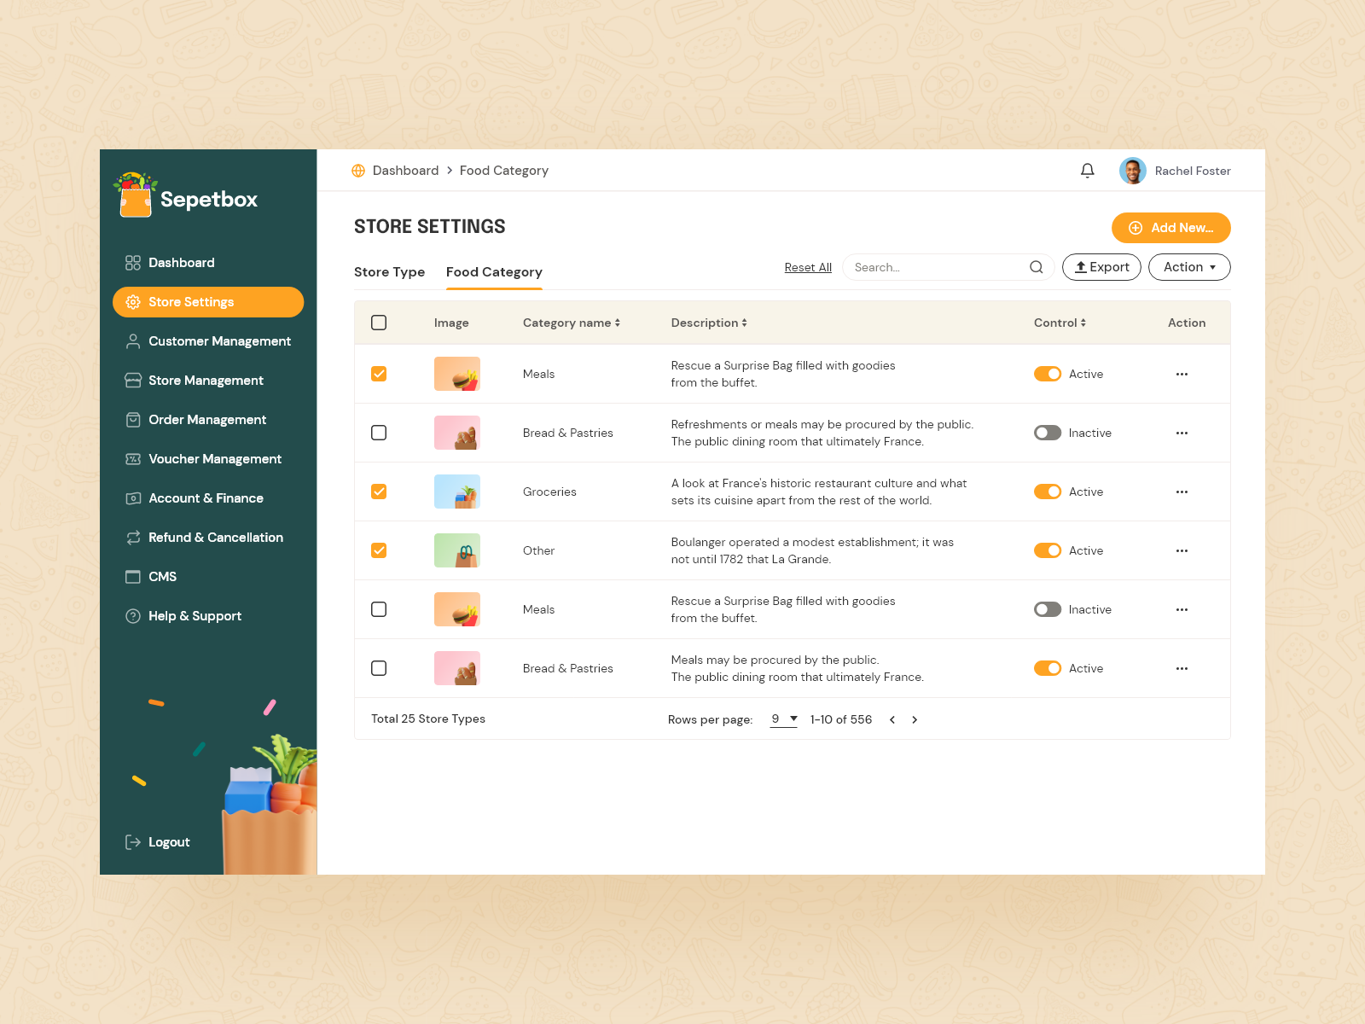Click Rachel Foster's profile avatar

[x=1132, y=171]
